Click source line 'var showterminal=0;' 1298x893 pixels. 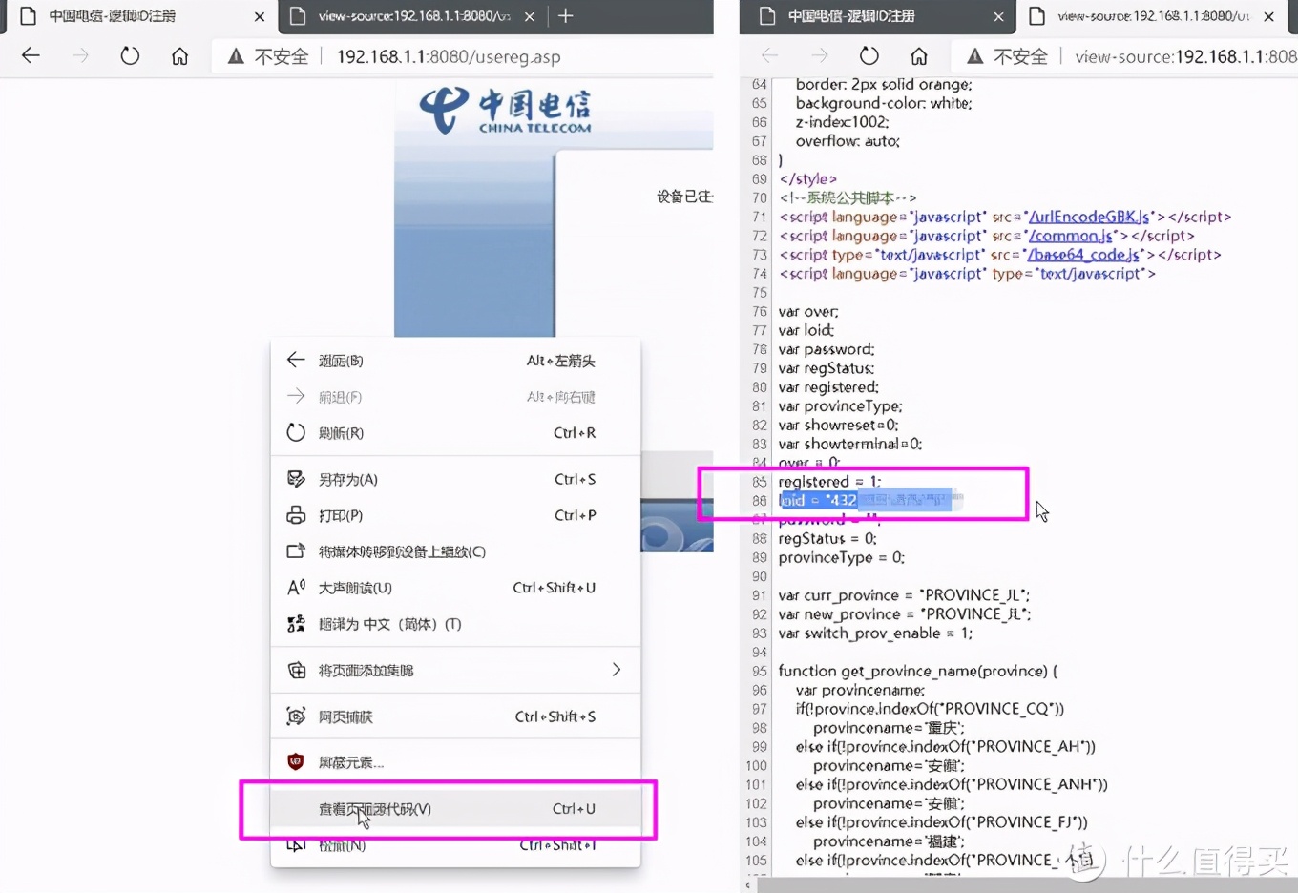pyautogui.click(x=849, y=444)
